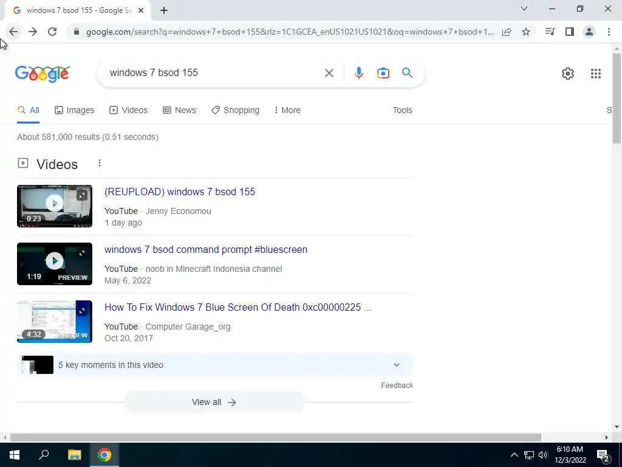
Task: Open taskbar search magnifier
Action: [44, 455]
